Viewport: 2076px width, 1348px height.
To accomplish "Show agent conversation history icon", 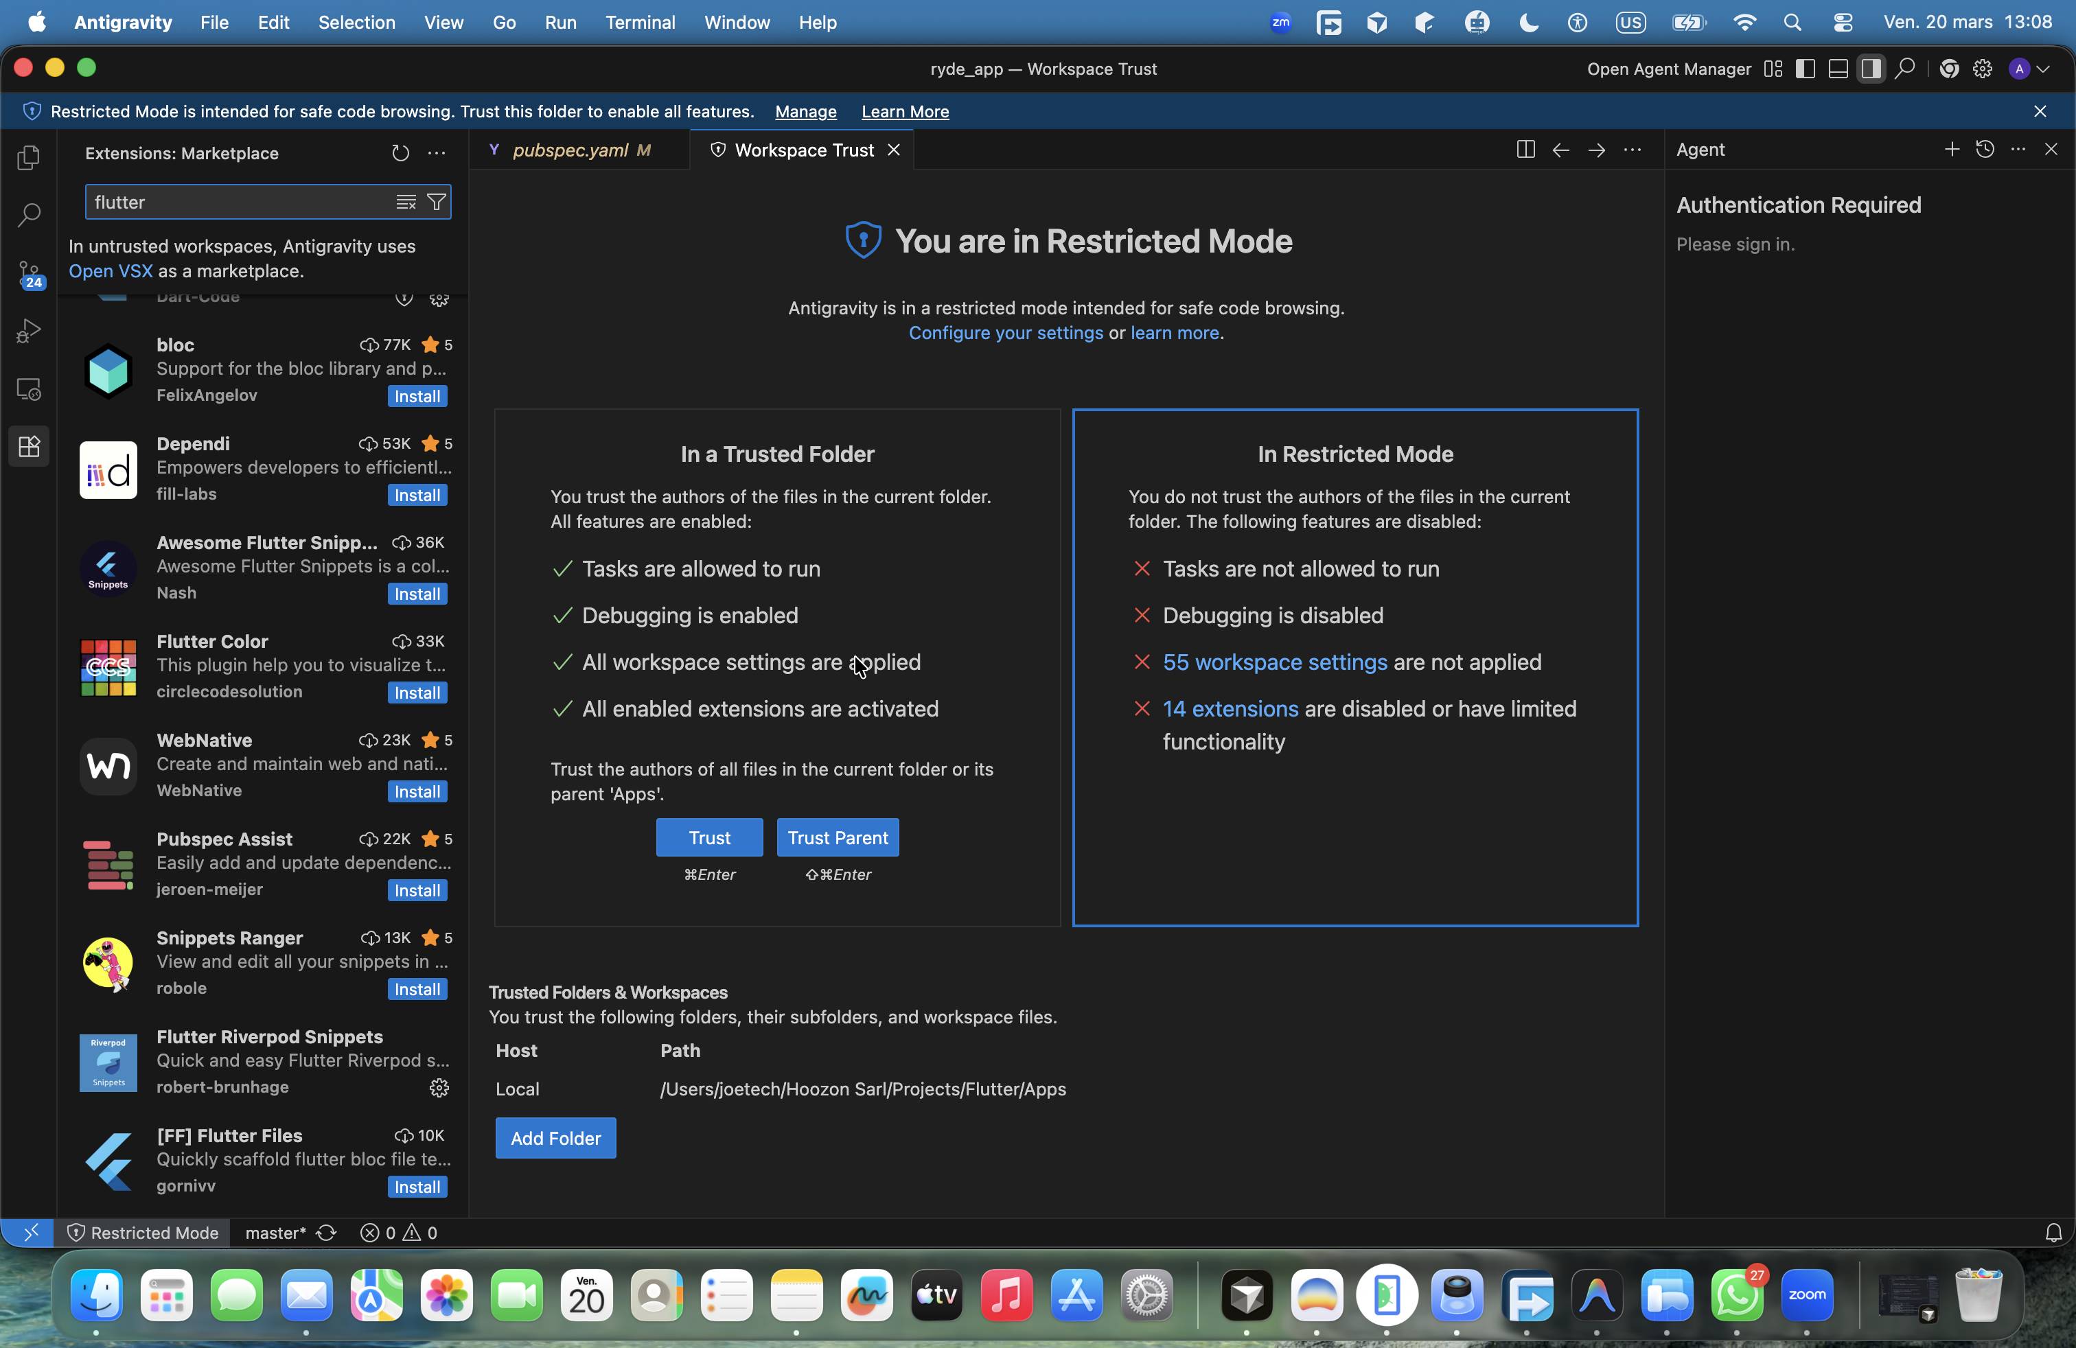I will pyautogui.click(x=1985, y=150).
